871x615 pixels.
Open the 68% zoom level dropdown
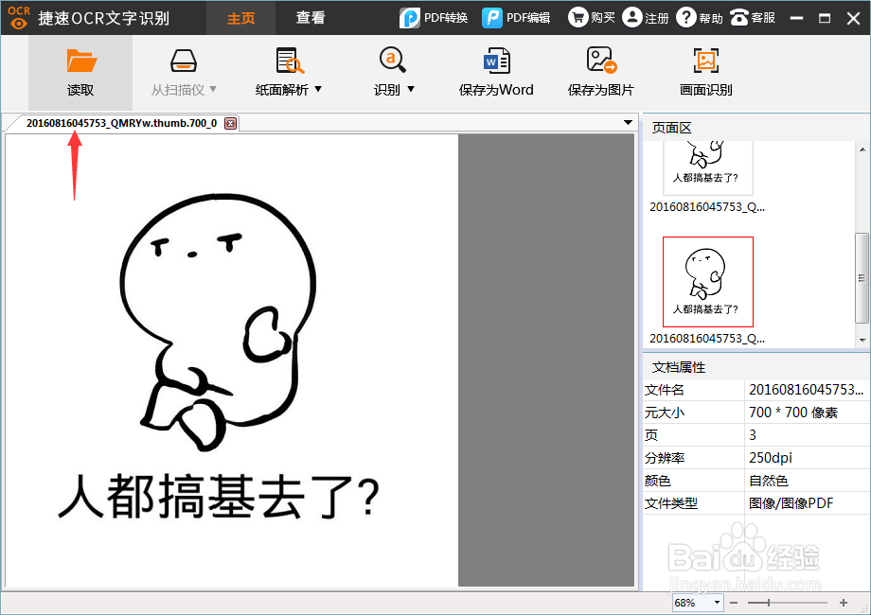click(717, 603)
